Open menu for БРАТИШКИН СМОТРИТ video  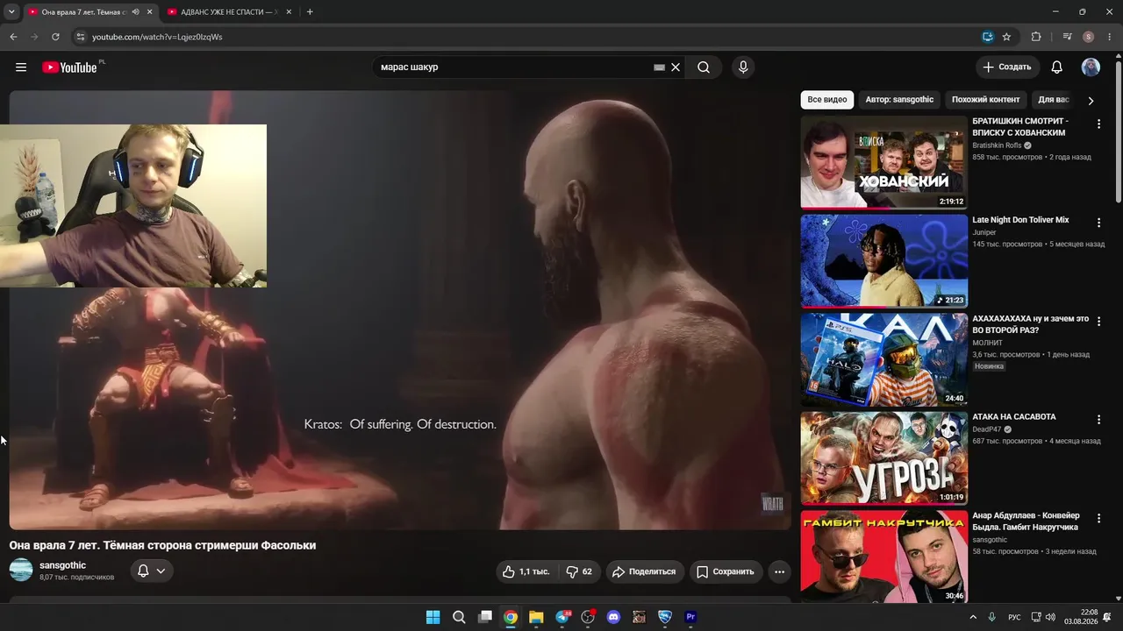tap(1098, 124)
